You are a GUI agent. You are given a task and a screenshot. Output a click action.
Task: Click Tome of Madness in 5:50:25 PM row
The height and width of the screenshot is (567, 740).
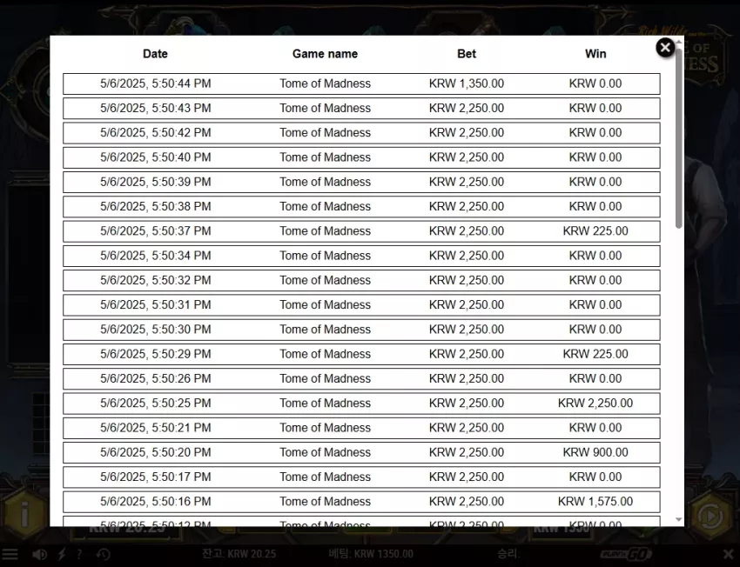(326, 403)
